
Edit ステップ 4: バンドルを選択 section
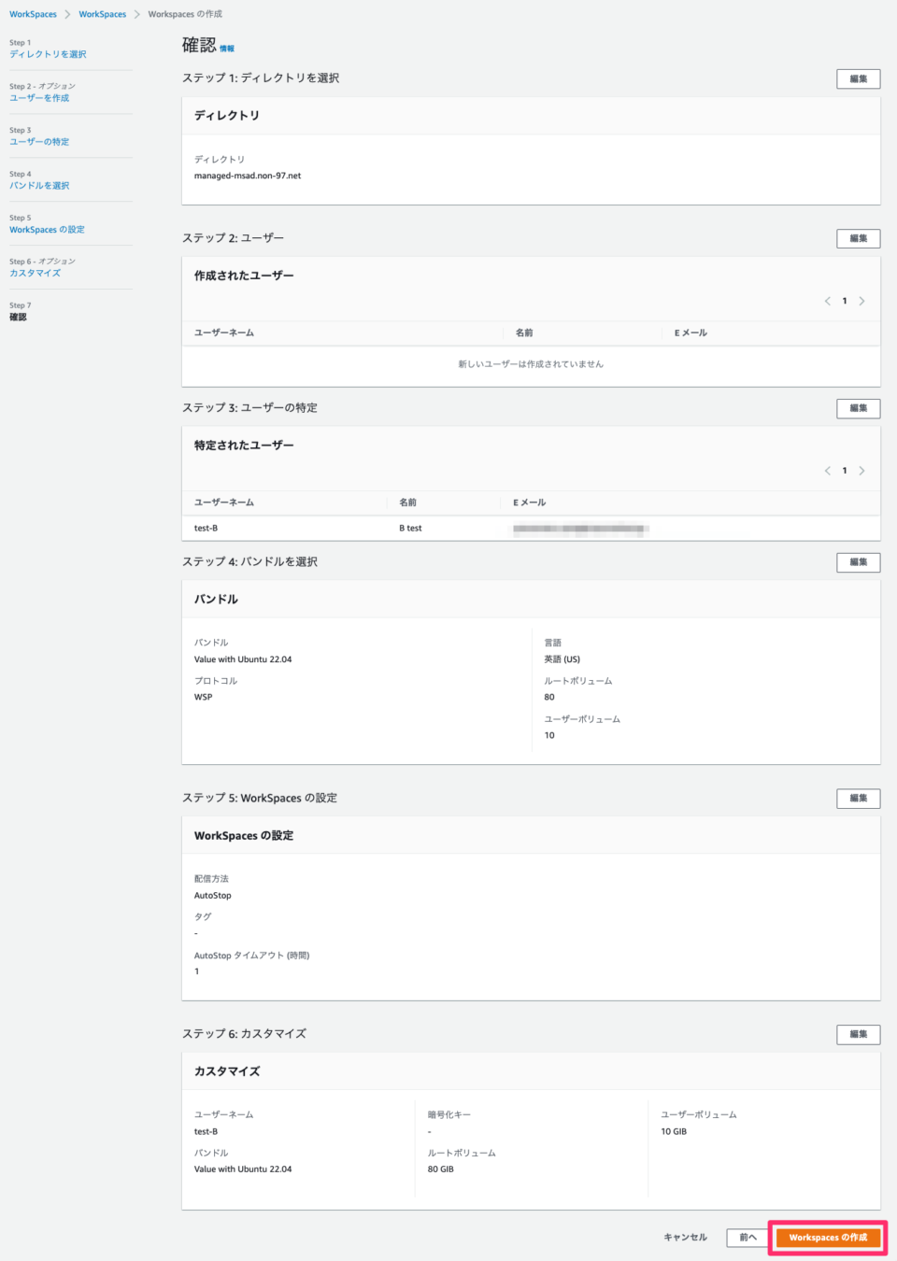[857, 561]
